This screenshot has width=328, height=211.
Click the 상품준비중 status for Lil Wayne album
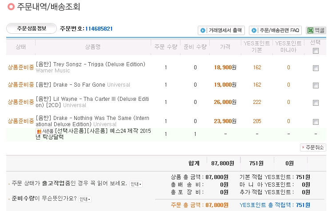click(20, 102)
